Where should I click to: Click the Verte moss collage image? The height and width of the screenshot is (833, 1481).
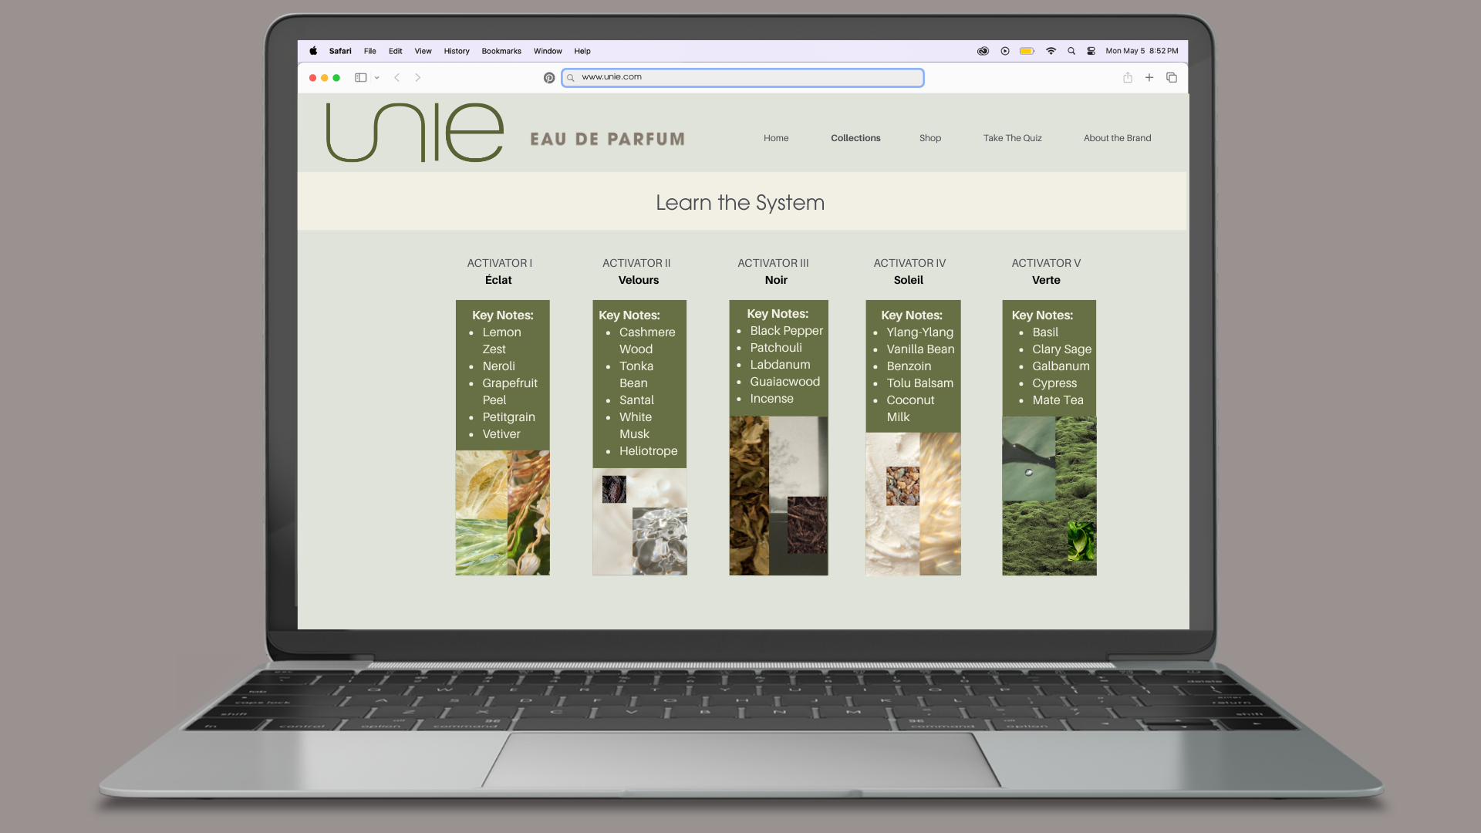(x=1049, y=496)
